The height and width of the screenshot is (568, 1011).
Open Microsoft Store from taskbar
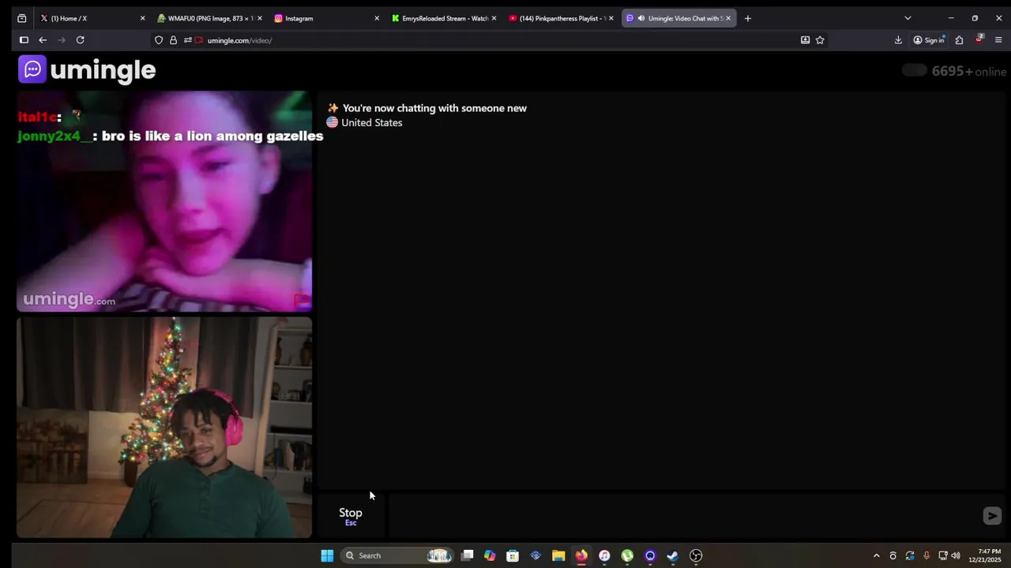pyautogui.click(x=513, y=555)
